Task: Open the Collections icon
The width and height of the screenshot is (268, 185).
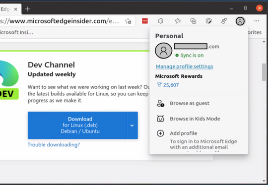Action: click(193, 21)
